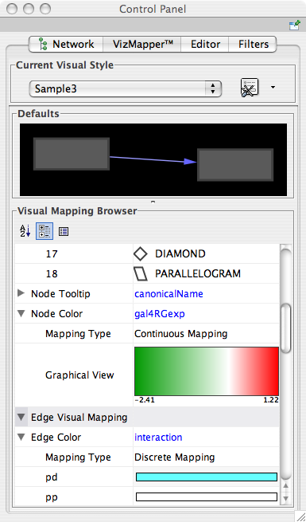306x522 pixels.
Task: Click the left node in Defaults preview
Action: (x=72, y=154)
